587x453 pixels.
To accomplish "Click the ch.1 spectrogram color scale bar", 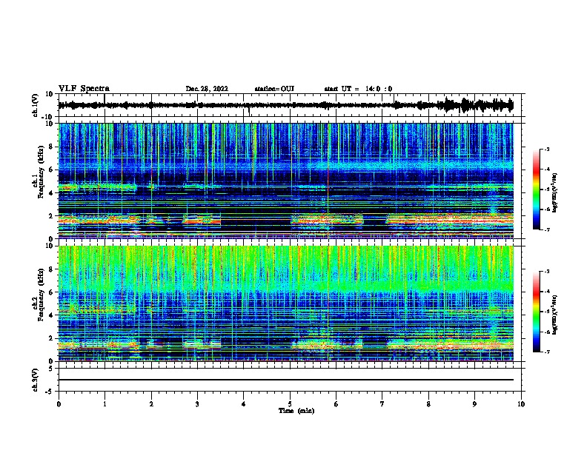I will click(x=537, y=189).
